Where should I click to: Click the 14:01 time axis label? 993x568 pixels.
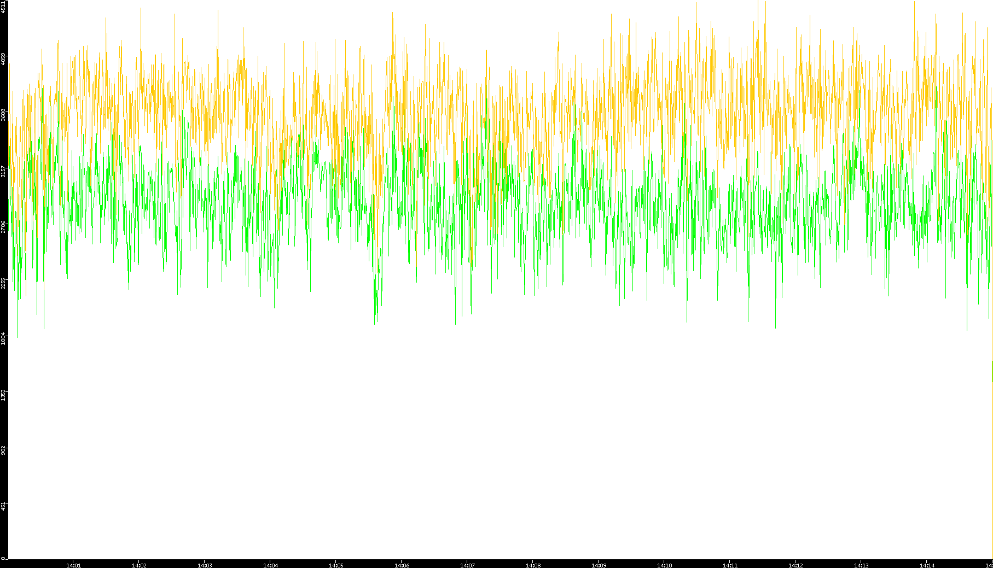tap(73, 565)
